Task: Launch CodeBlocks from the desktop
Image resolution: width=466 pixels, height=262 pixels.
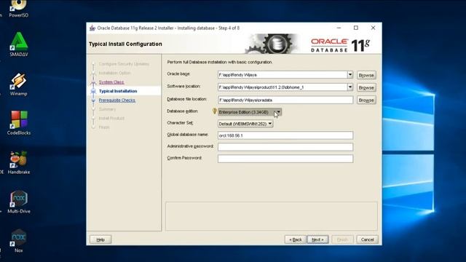Action: pyautogui.click(x=19, y=123)
